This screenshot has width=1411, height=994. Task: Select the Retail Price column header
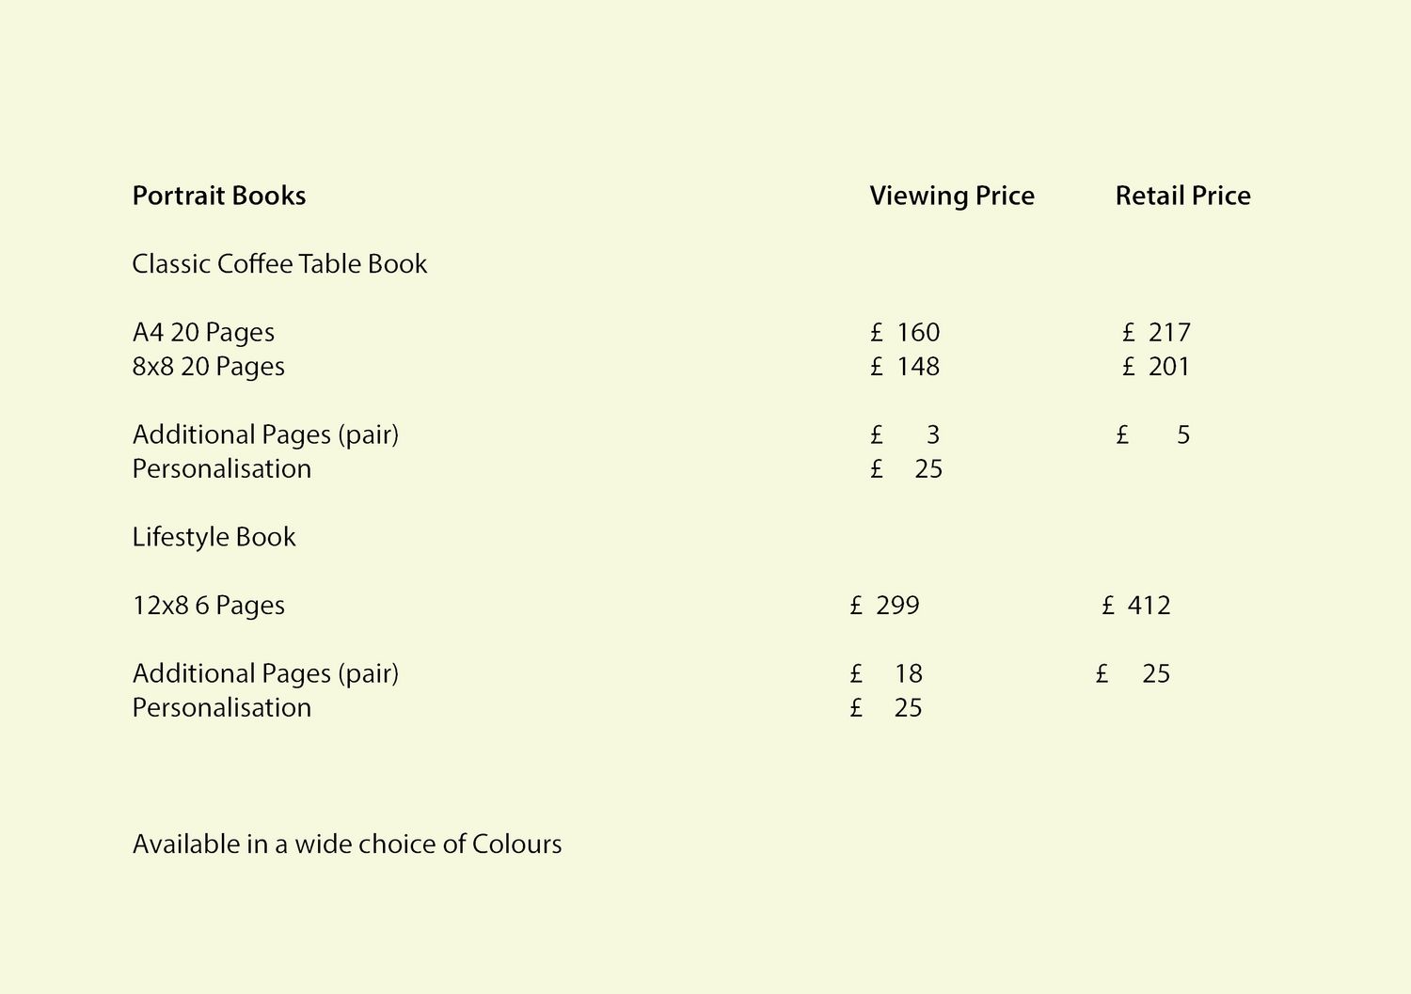coord(1183,196)
